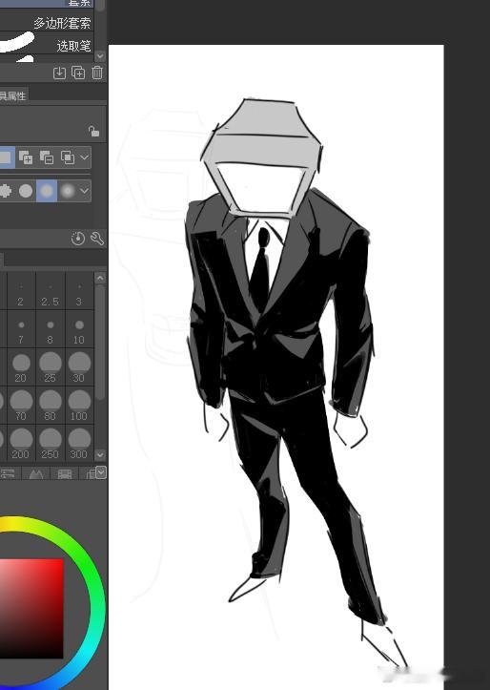Click brush size list scroll down arrow
This screenshot has height=690, width=490.
pos(100,454)
